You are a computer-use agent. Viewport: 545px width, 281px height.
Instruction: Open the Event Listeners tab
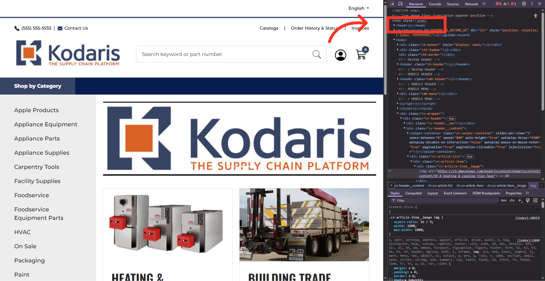pyautogui.click(x=455, y=193)
